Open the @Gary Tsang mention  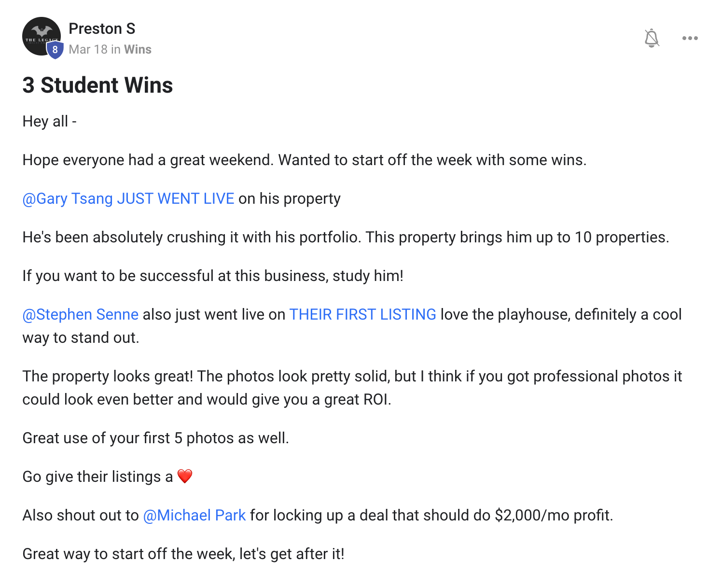click(68, 198)
